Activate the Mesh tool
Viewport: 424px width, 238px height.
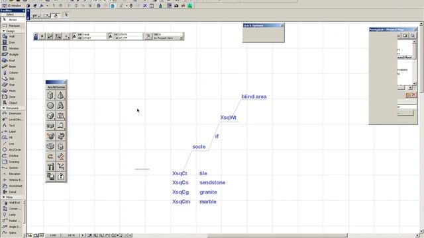(x=12, y=91)
